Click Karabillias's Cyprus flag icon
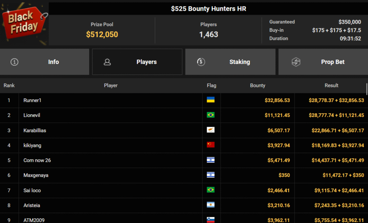 click(x=211, y=130)
